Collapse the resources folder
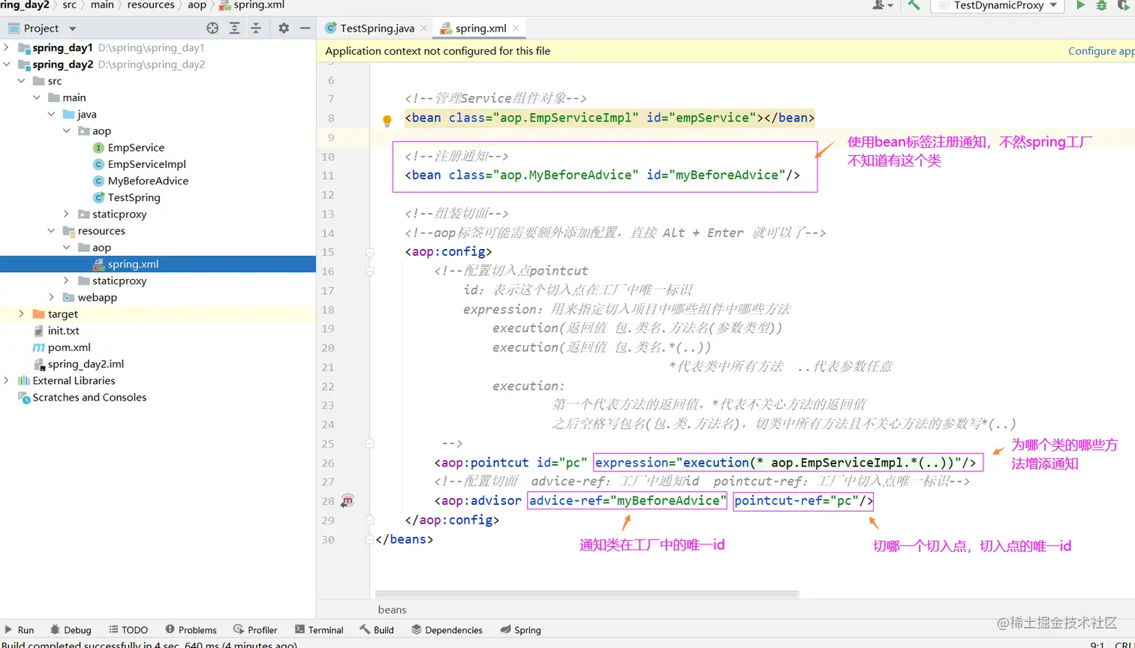Image resolution: width=1135 pixels, height=648 pixels. click(52, 231)
